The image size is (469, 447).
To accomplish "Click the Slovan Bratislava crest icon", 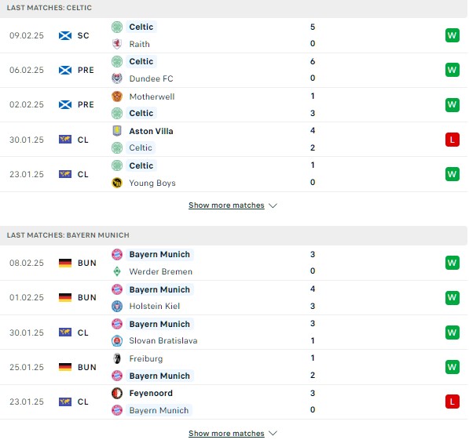I will pos(117,340).
